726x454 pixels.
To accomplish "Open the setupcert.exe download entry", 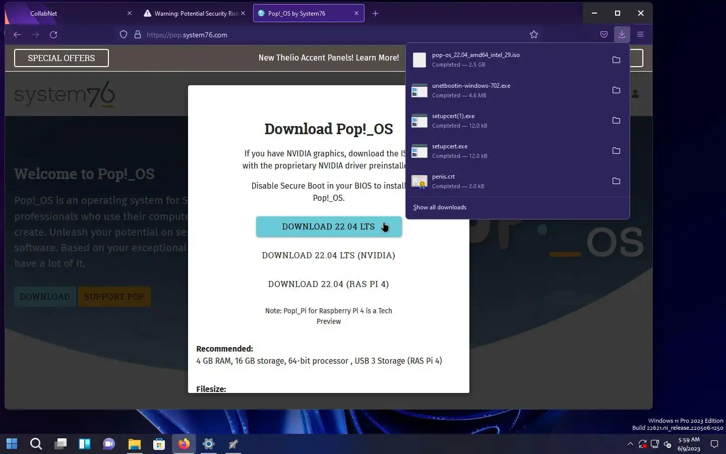I will [507, 151].
